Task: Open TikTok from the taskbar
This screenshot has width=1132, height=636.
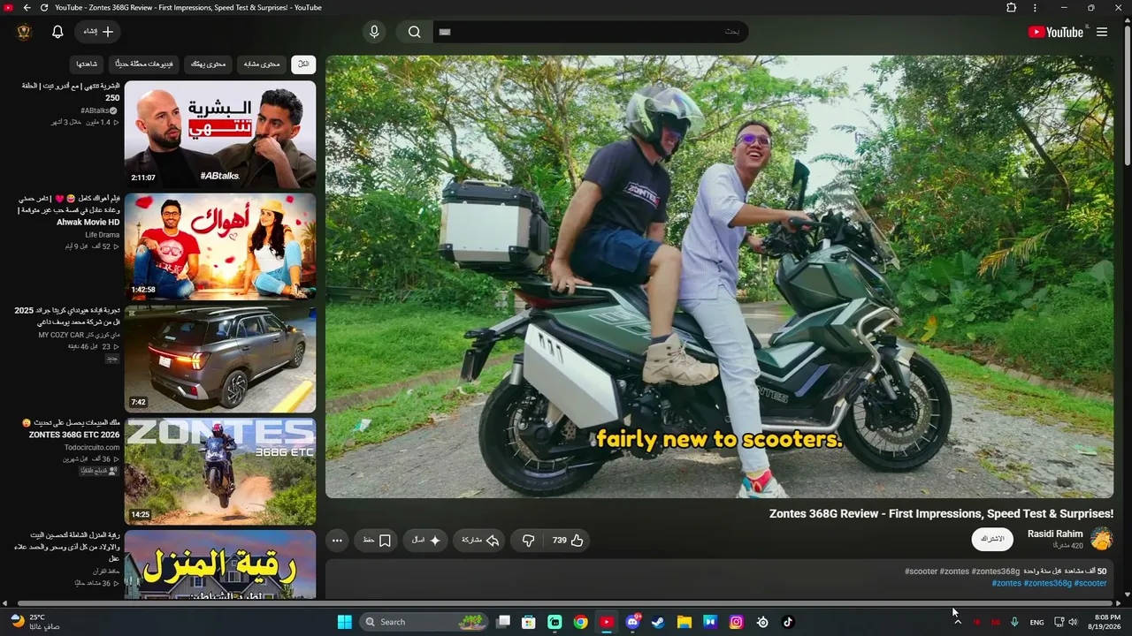Action: click(788, 622)
